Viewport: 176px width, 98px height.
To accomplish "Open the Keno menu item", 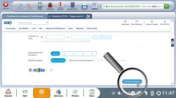I will 71,28.
